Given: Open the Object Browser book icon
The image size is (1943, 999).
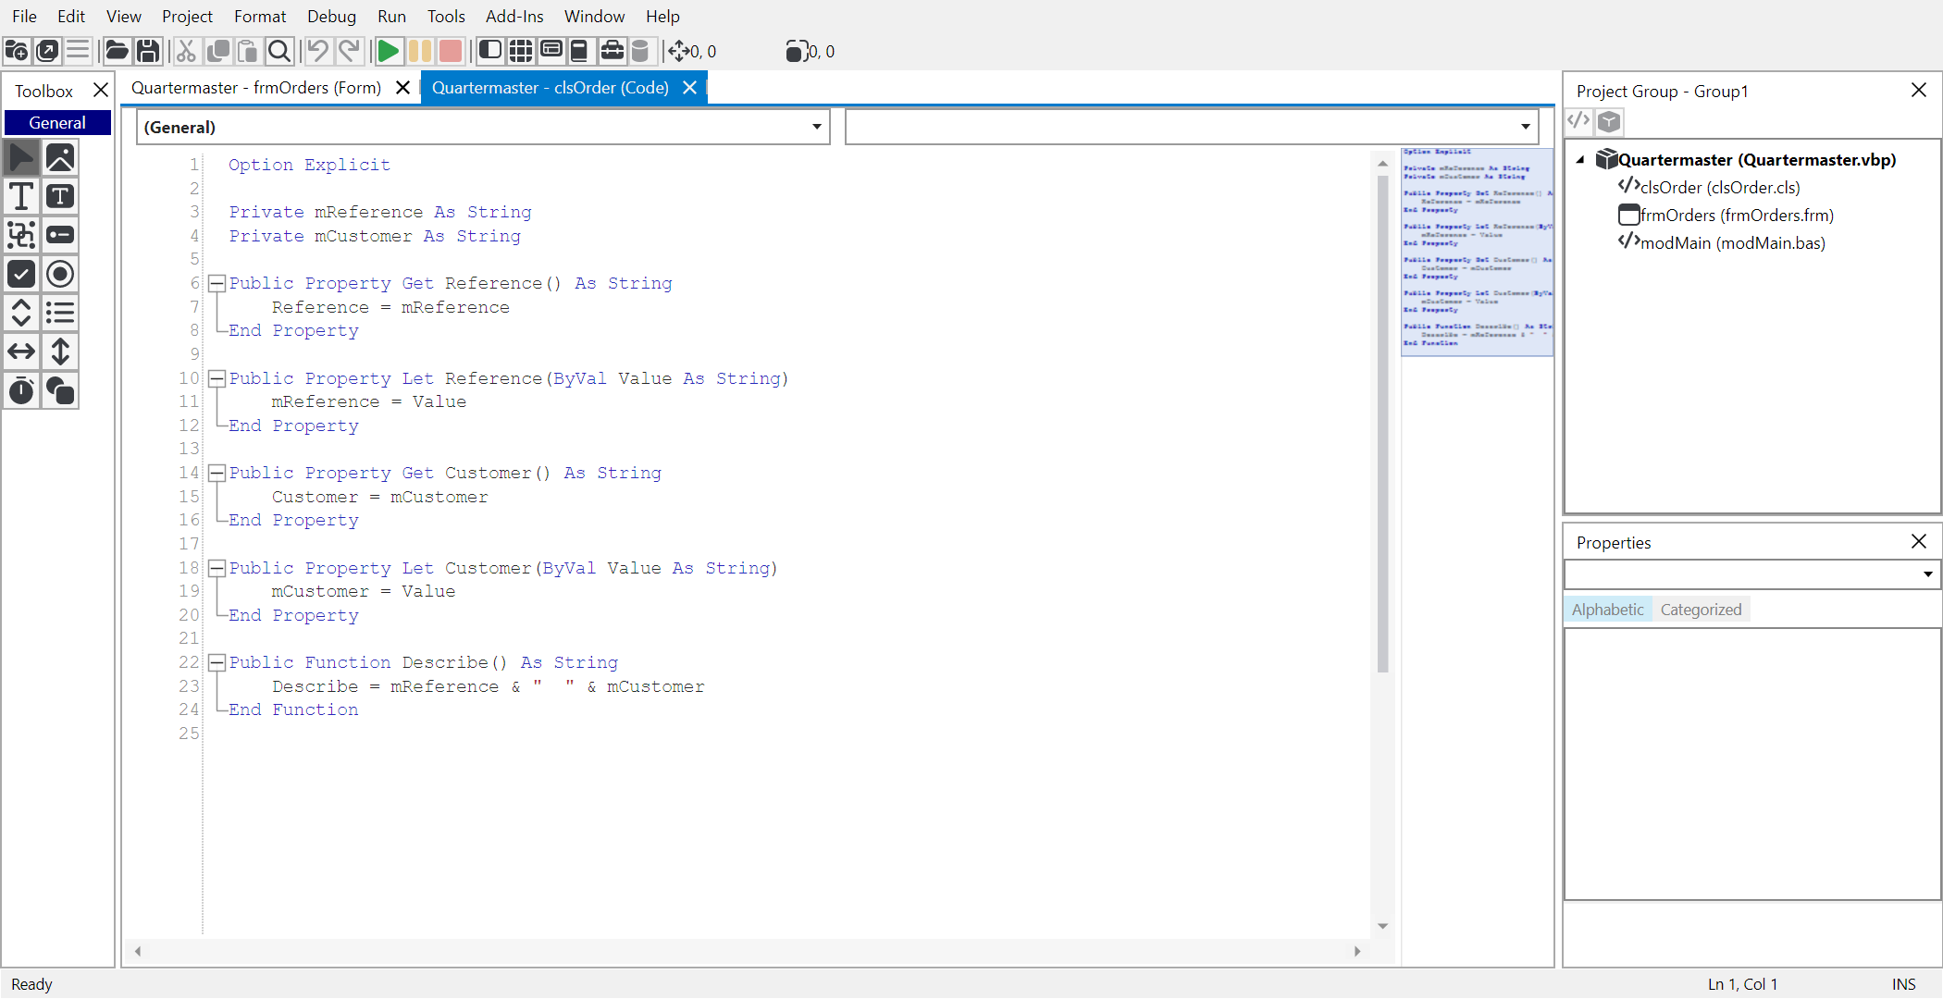Looking at the screenshot, I should [x=580, y=51].
